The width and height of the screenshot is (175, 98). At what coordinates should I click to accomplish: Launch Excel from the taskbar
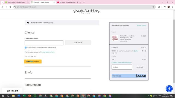point(24,96)
